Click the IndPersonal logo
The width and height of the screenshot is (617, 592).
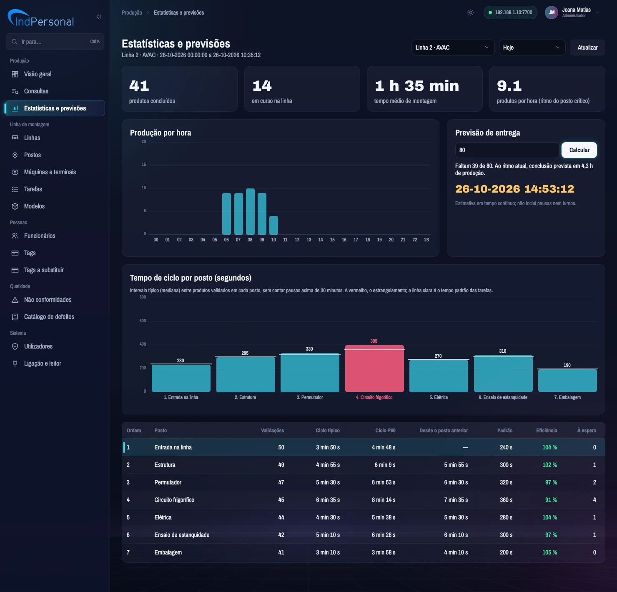point(41,18)
